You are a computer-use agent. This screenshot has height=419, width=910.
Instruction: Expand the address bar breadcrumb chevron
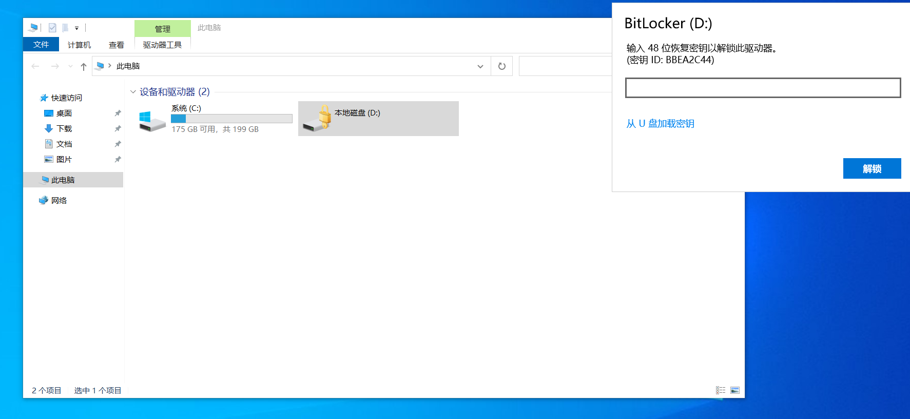[x=110, y=66]
